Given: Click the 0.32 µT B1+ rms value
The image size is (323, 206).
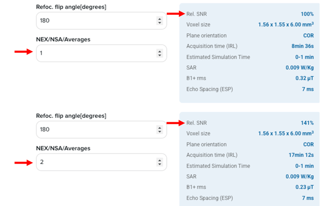Looking at the screenshot, I should point(305,78).
